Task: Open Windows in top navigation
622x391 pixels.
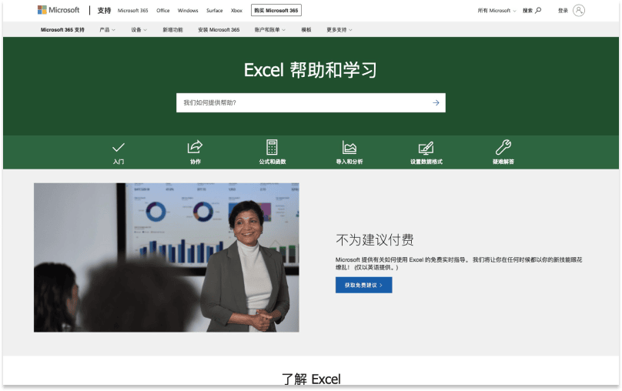Action: point(188,11)
